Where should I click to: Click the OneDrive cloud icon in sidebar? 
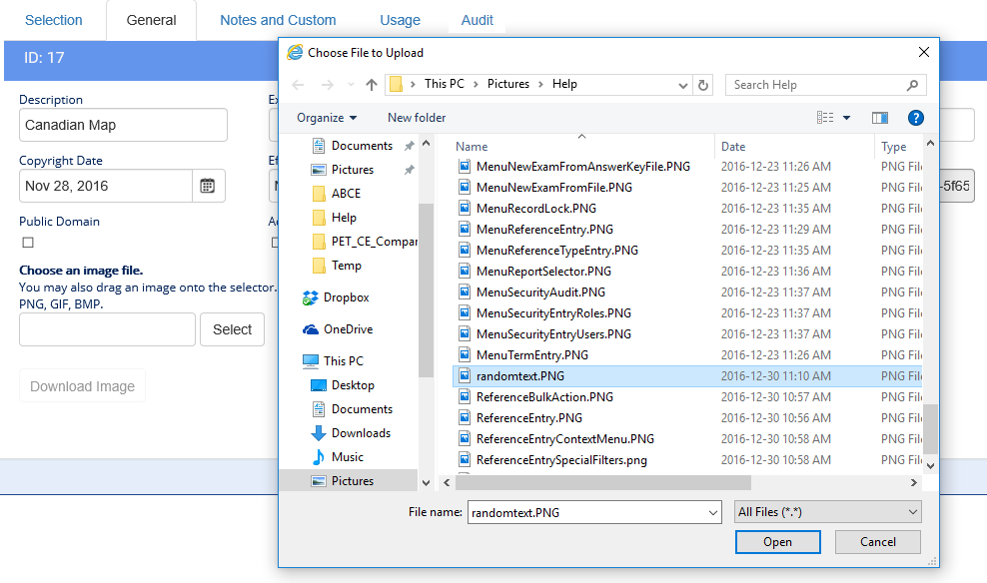tap(311, 329)
